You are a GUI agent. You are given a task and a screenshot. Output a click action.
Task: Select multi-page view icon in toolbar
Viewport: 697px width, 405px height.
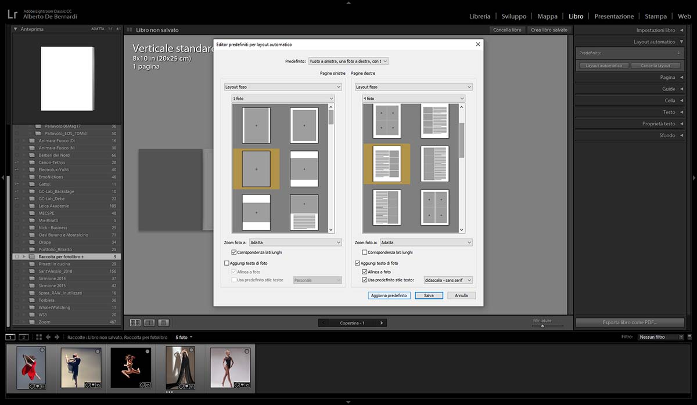pyautogui.click(x=135, y=323)
